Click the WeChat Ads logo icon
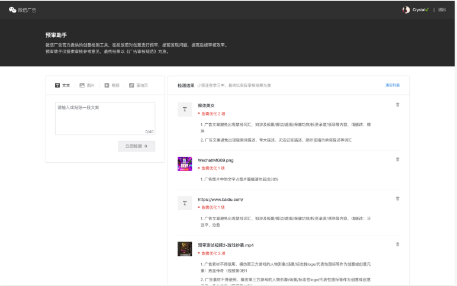This screenshot has width=457, height=286. [x=12, y=10]
